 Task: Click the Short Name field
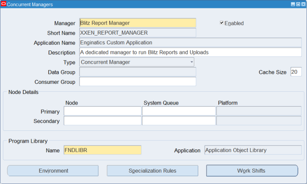point(138,33)
